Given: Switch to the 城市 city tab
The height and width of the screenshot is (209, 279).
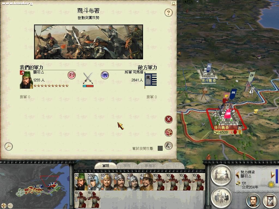Looking at the screenshot, I should 127,166.
